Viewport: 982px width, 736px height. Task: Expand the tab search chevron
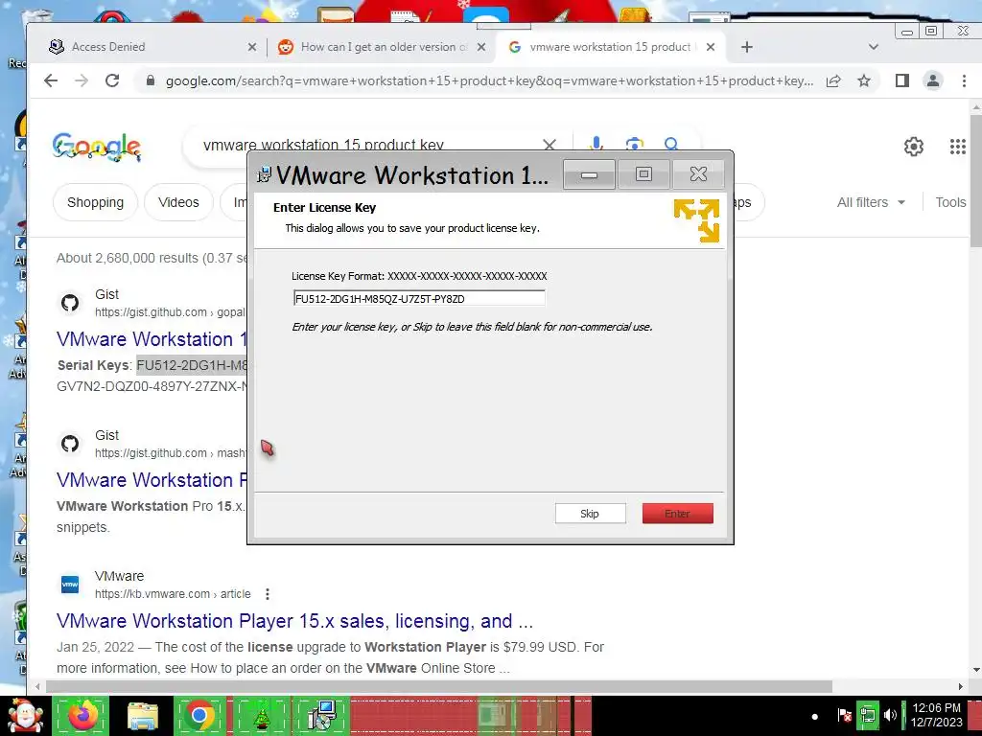point(874,47)
